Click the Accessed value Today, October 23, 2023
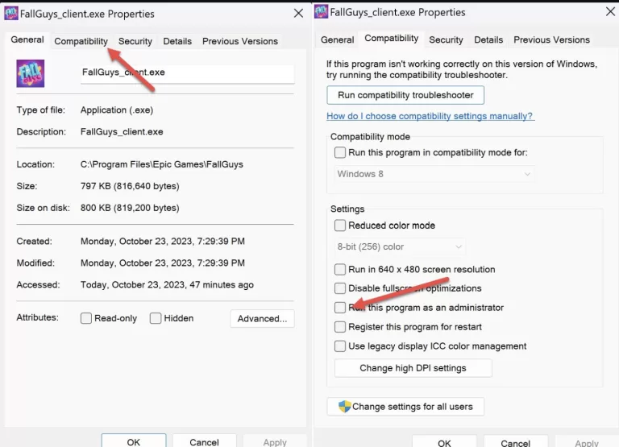The height and width of the screenshot is (447, 619). click(167, 284)
